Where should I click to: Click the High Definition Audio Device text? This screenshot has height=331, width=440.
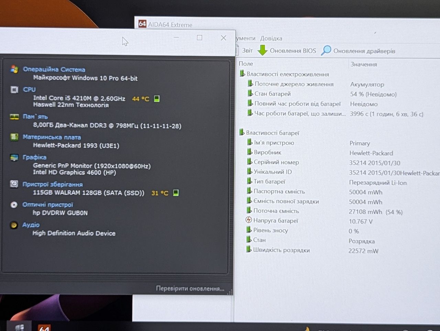[x=74, y=233]
